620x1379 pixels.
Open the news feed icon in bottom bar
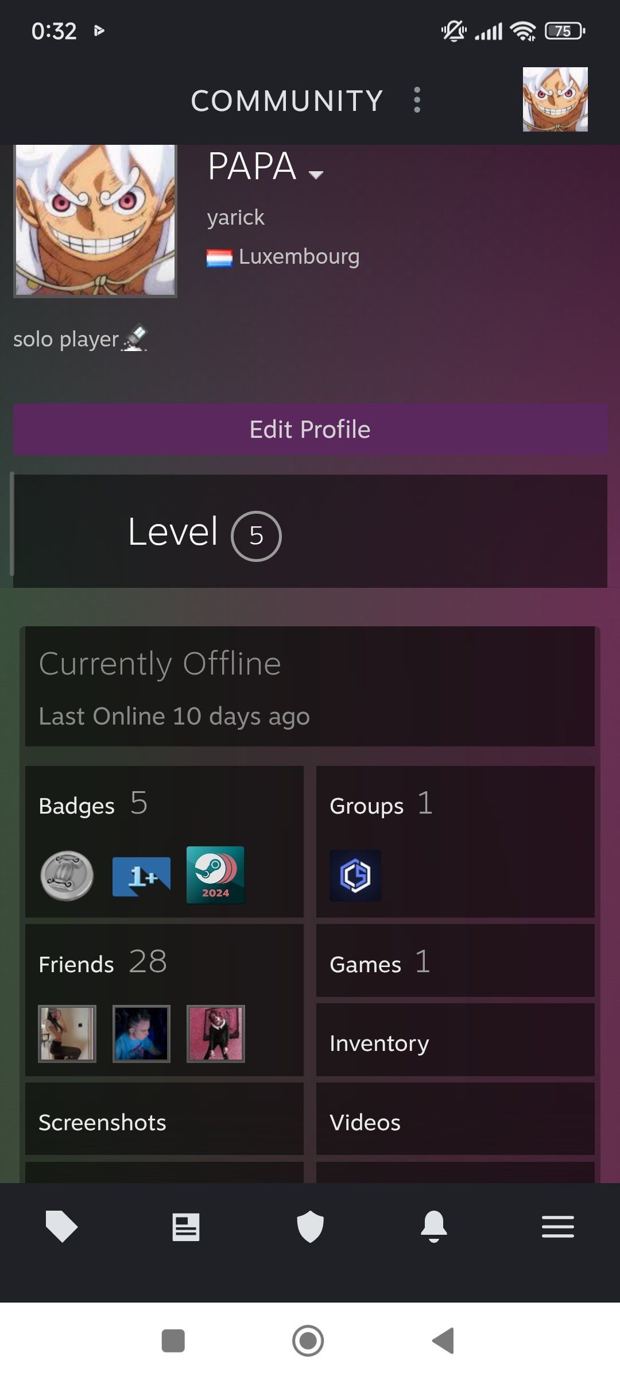(185, 1227)
